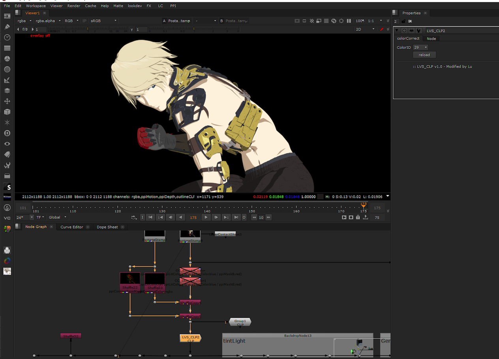Open the Views nodes eye icon

pos(7,144)
